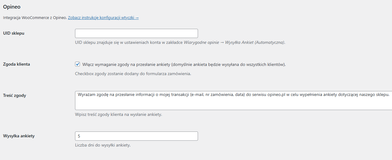Click the italic 'Wysyłka Ankiet (Automatyczna)' text
The height and width of the screenshot is (160, 392).
255,43
